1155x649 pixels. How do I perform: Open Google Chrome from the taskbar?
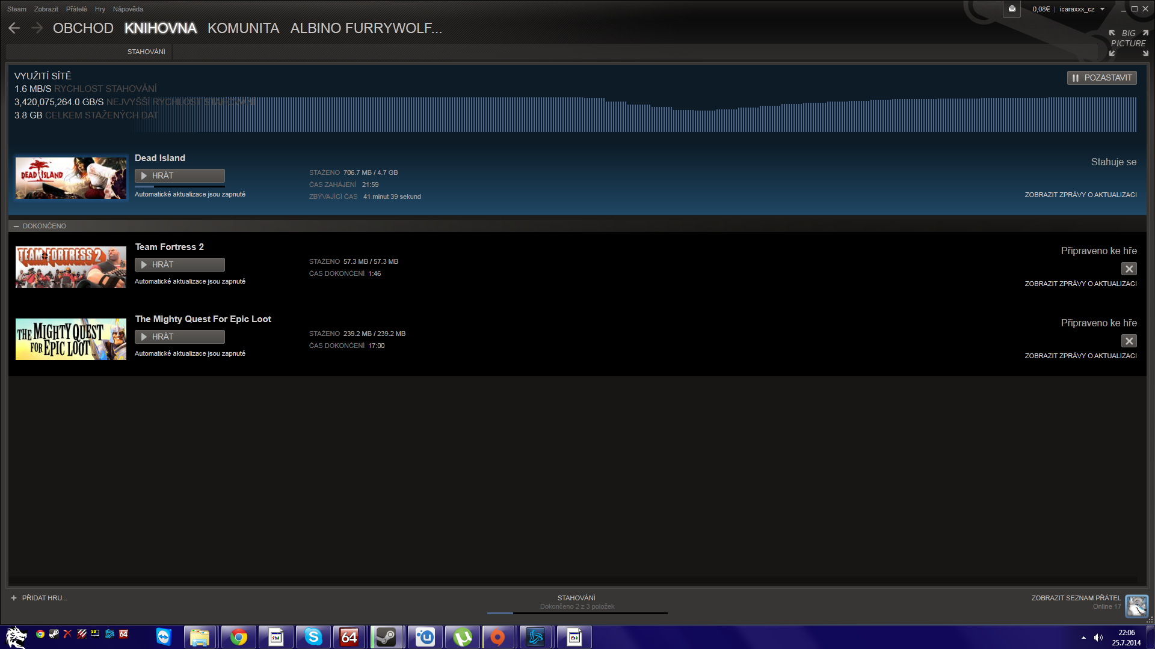click(239, 637)
